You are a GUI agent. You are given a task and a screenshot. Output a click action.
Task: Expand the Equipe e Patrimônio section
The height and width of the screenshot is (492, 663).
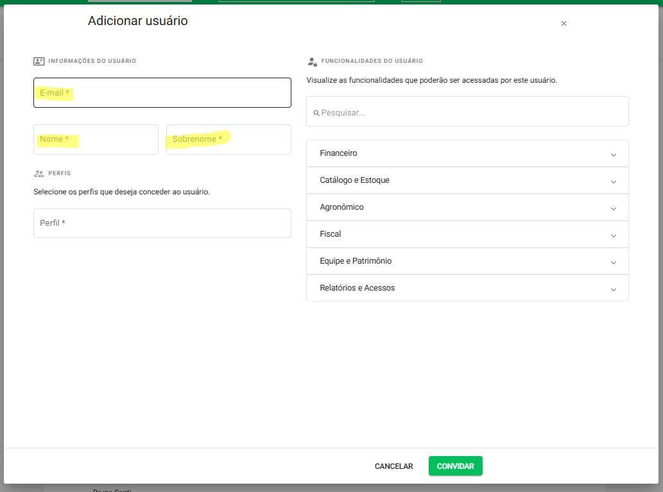[467, 262]
